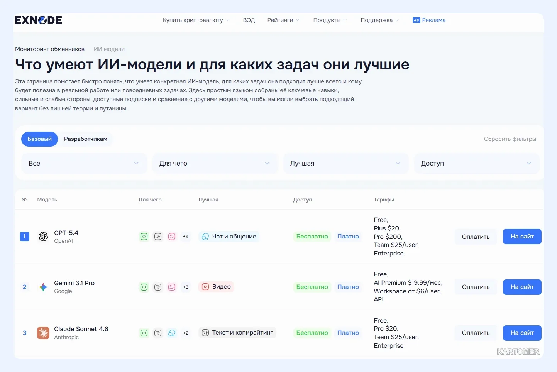Click the green code icon in GPT-5.4 row
Viewport: 557px width, 372px height.
tap(144, 237)
